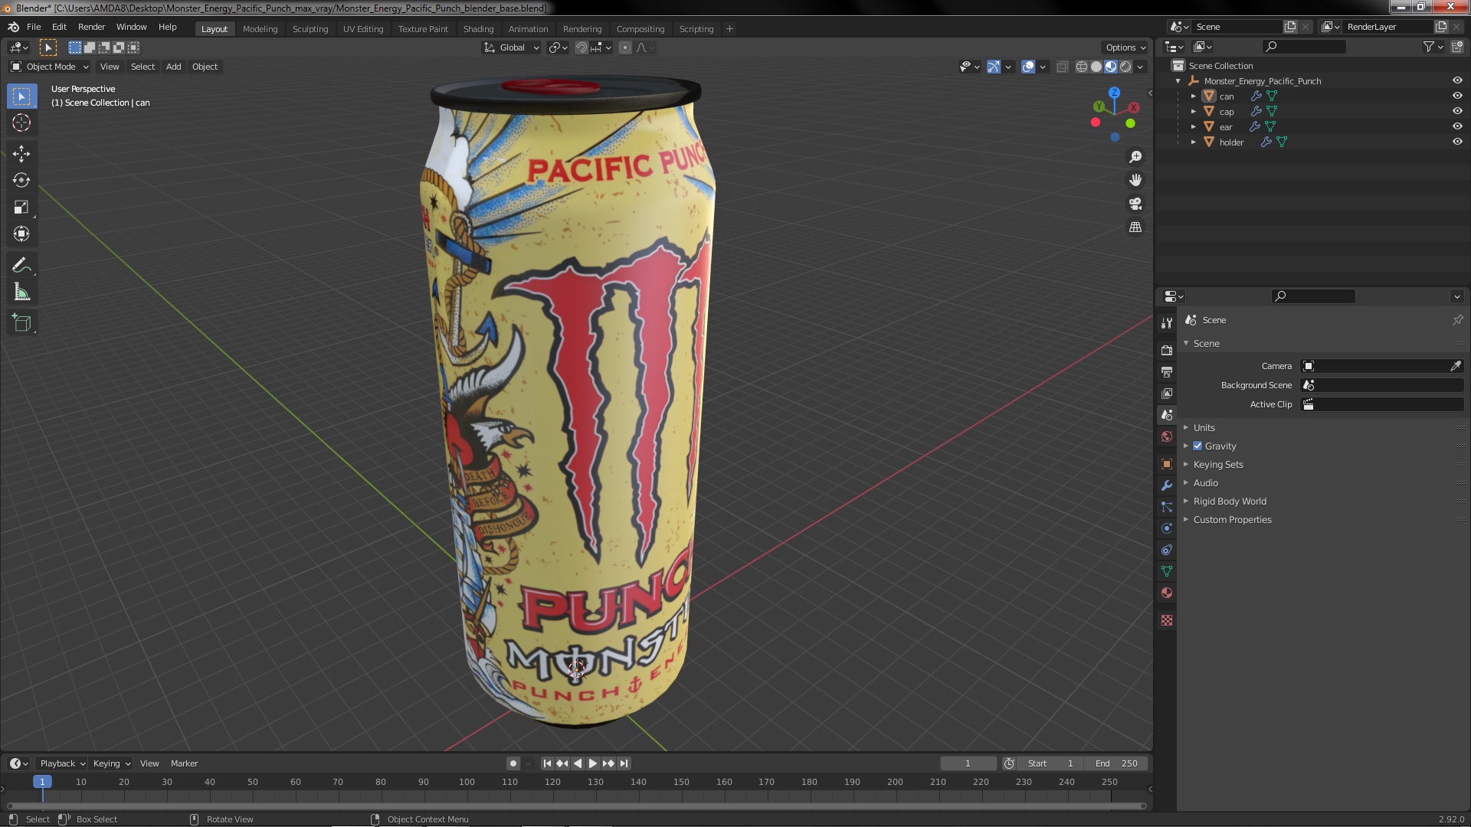Expand the holder object tree row

coord(1193,142)
